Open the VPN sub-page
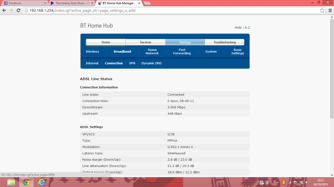334x187 pixels. point(132,63)
